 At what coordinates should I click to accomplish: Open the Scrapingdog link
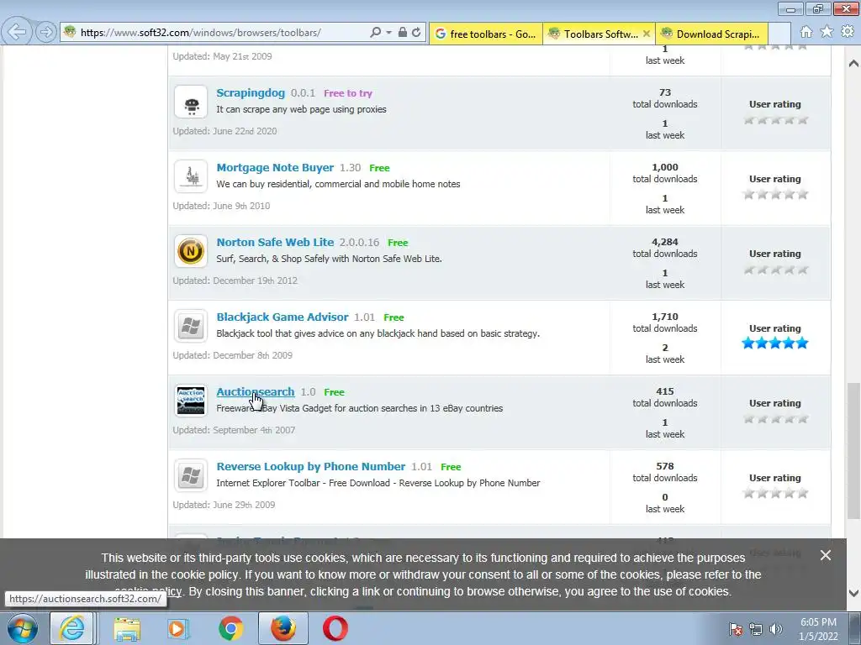[x=251, y=92]
